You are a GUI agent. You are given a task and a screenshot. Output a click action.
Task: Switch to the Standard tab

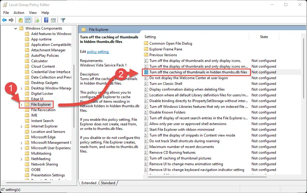[x=108, y=183]
